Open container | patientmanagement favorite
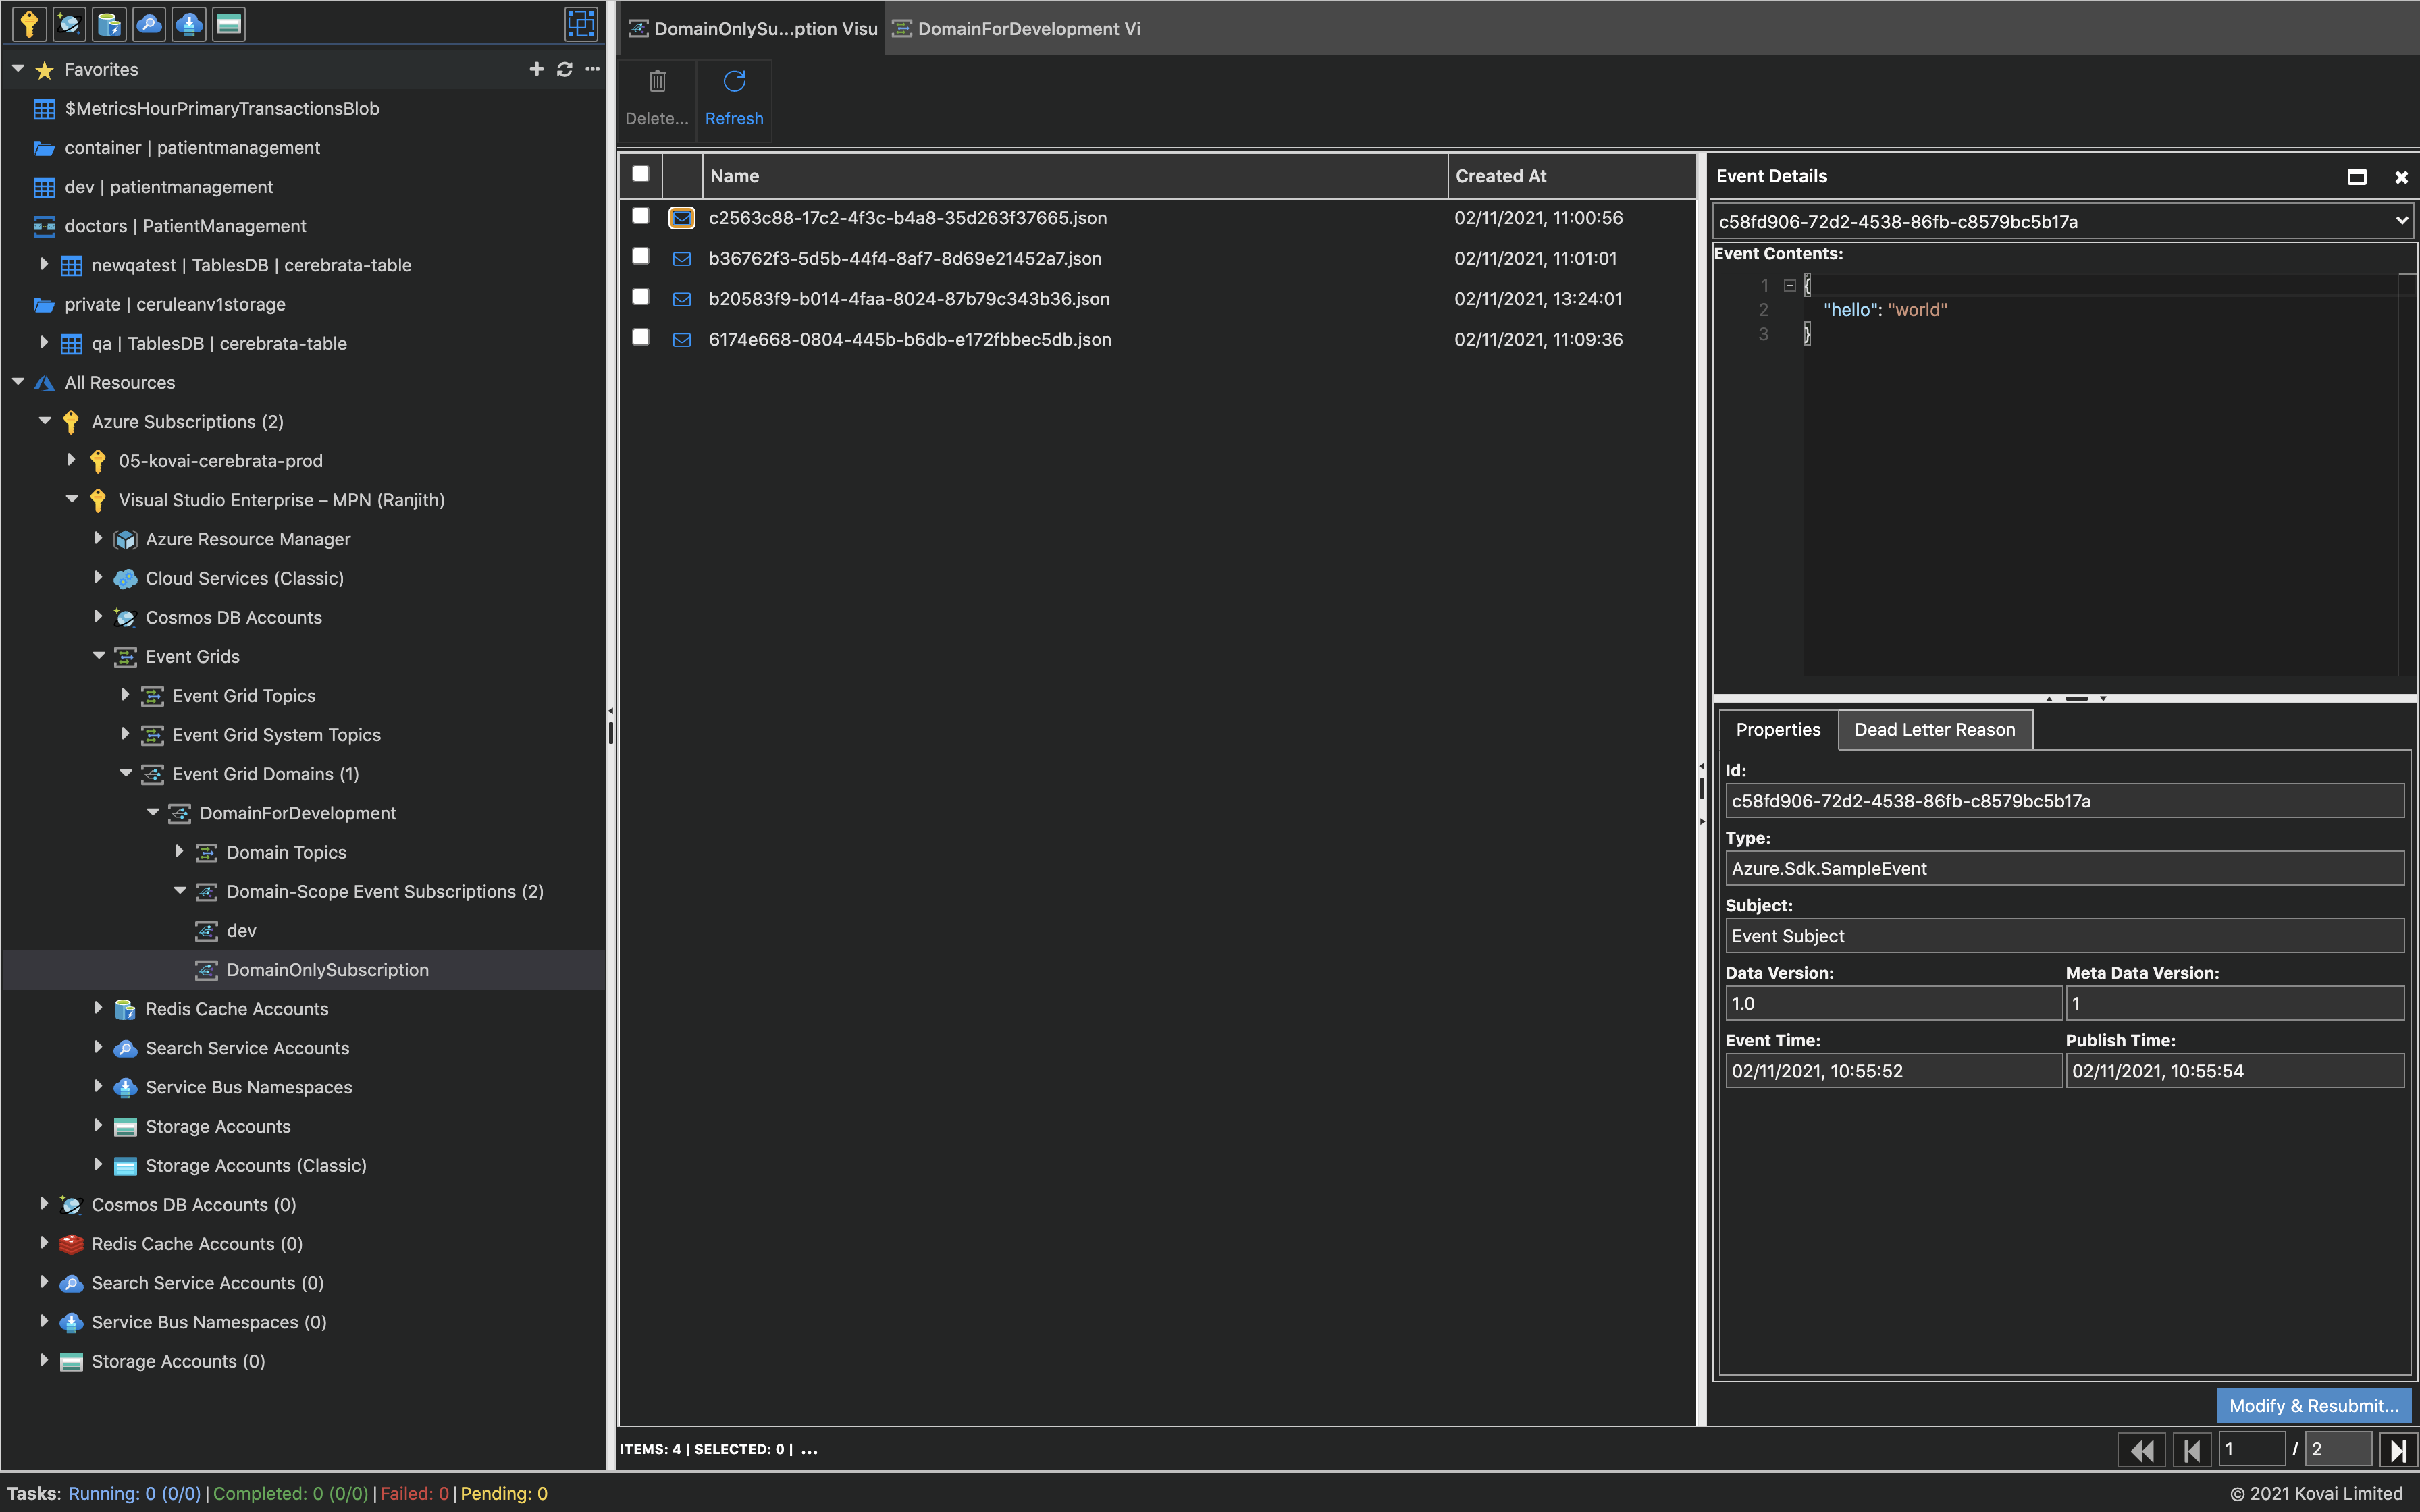The width and height of the screenshot is (2420, 1512). coord(192,148)
